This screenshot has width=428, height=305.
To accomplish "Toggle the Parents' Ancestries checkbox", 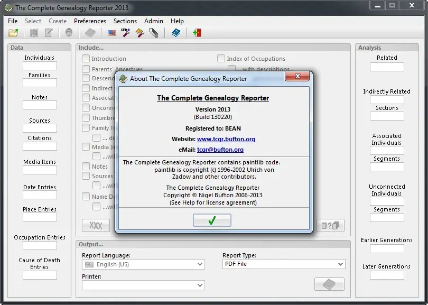I will (86, 69).
